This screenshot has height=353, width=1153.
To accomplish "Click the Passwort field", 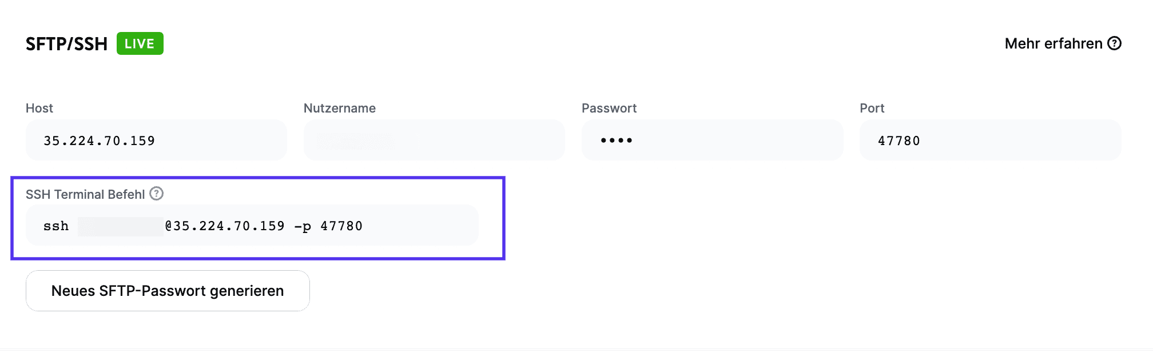I will [x=712, y=141].
